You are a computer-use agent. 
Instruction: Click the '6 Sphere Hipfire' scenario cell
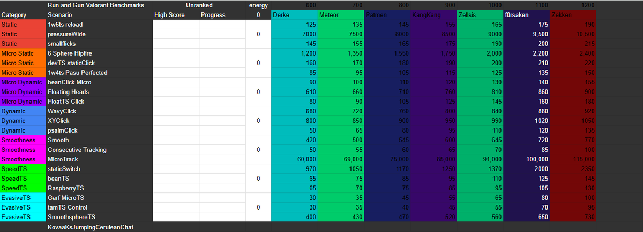[99, 53]
